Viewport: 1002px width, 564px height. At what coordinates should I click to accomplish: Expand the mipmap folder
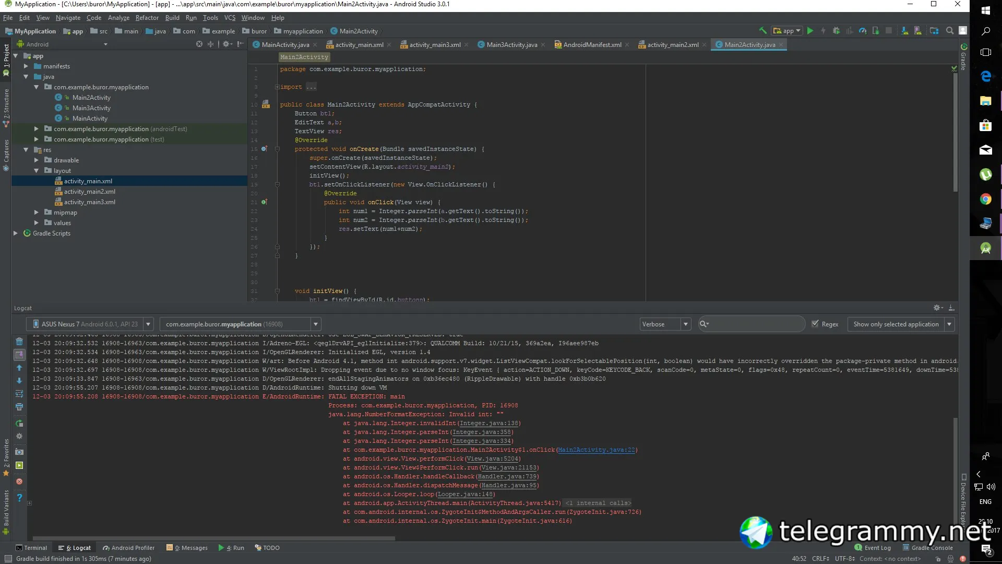36,213
